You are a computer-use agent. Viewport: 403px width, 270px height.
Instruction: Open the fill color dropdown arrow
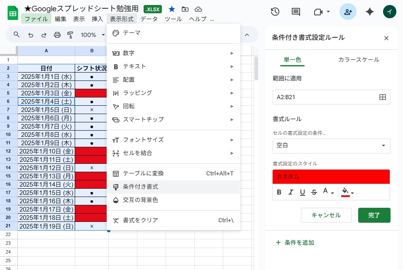(352, 193)
